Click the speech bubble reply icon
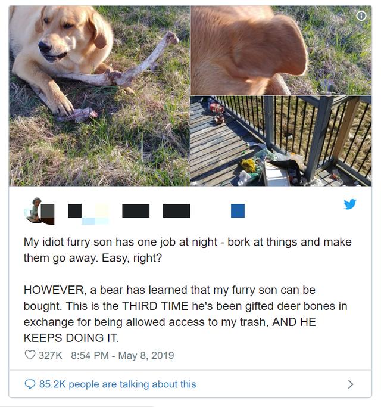The width and height of the screenshot is (381, 407). pos(30,384)
